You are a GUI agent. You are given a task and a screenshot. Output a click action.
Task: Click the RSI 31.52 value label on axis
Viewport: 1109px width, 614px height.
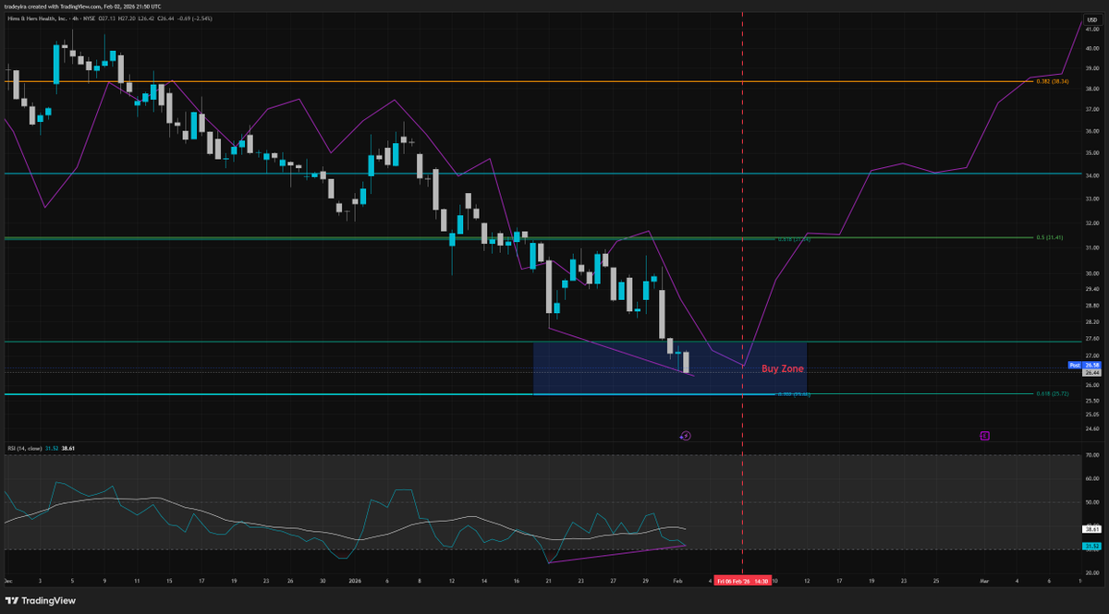click(x=1091, y=547)
